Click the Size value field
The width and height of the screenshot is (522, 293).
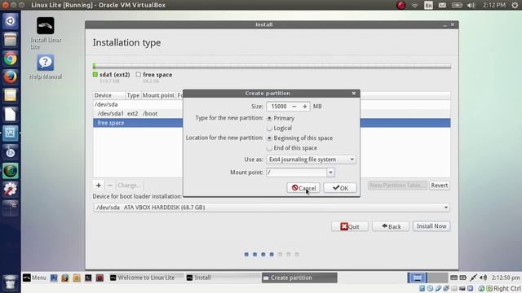pos(278,107)
